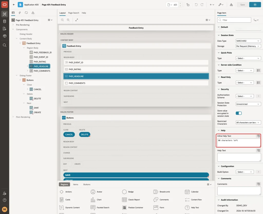
Task: Open the Quick Picks Type dropdown
Action: (x=248, y=58)
